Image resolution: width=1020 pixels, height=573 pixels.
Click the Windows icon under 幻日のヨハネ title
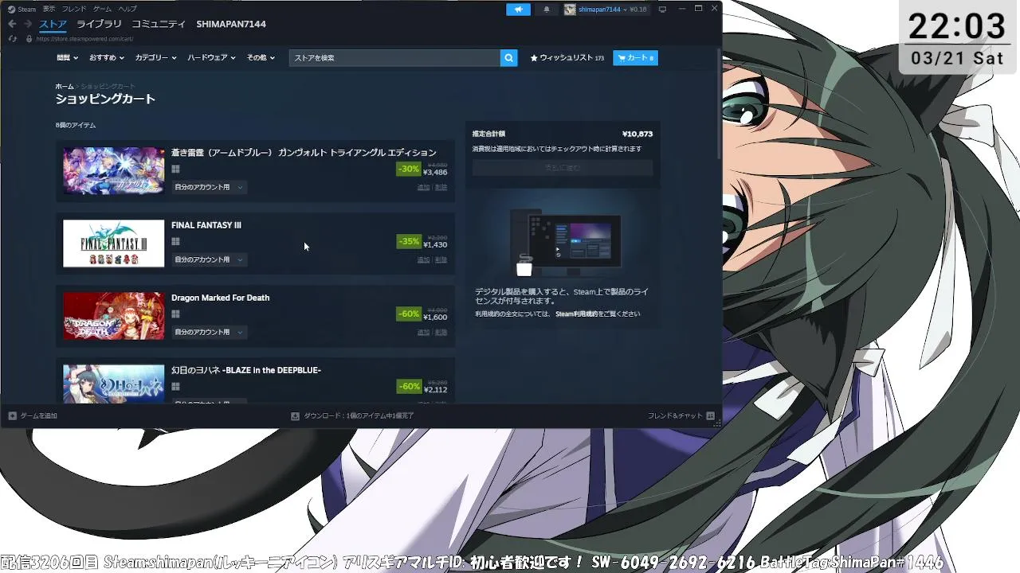(x=175, y=387)
